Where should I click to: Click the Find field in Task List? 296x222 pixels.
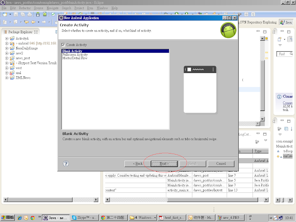pyautogui.click(x=284, y=54)
